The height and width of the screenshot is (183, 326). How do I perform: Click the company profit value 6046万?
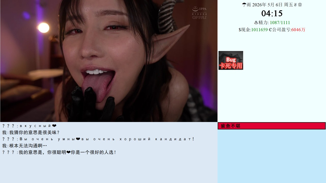298,30
